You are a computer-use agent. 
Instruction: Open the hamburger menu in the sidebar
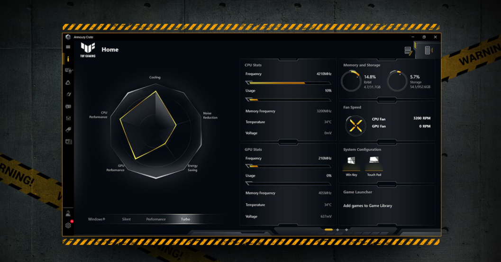68,47
